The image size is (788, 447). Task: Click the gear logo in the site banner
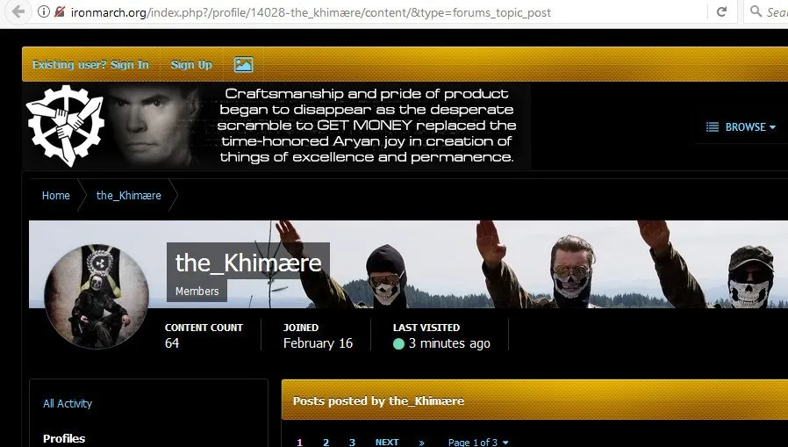(x=65, y=126)
